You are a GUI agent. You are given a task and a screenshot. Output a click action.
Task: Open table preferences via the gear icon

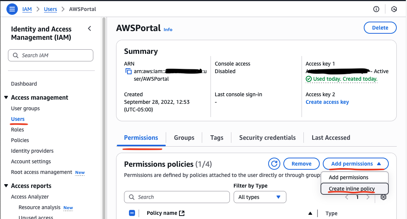tap(383, 197)
